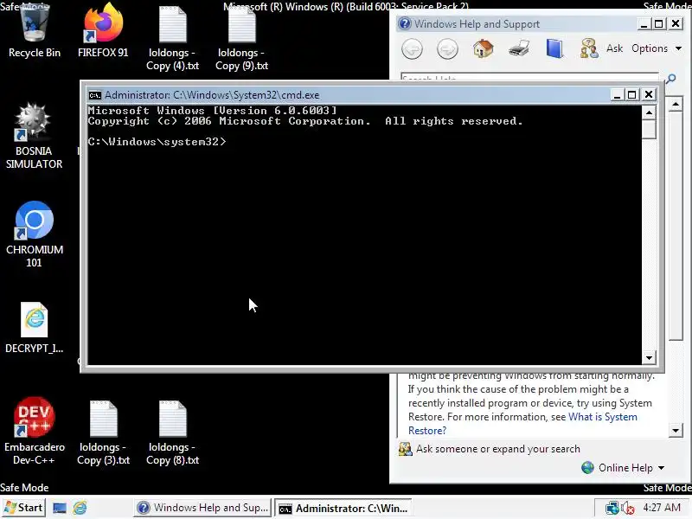Open BOSNIA SIMULATOR shortcut

[34, 136]
